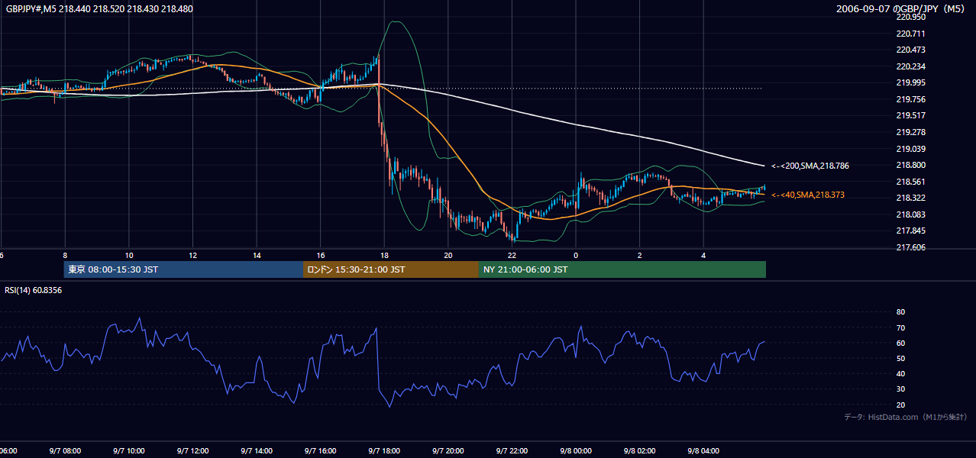Select the NY 21:00-06:00 JST session bar
976x458 pixels.
point(622,269)
